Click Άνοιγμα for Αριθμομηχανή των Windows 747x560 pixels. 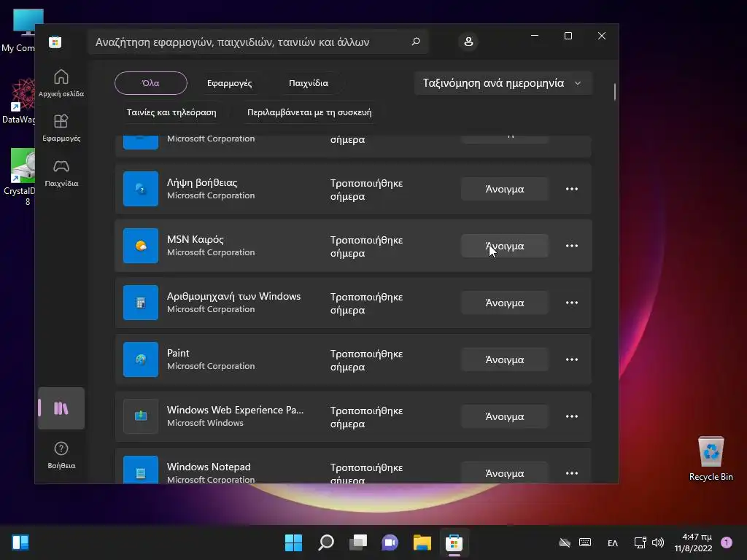(x=505, y=303)
